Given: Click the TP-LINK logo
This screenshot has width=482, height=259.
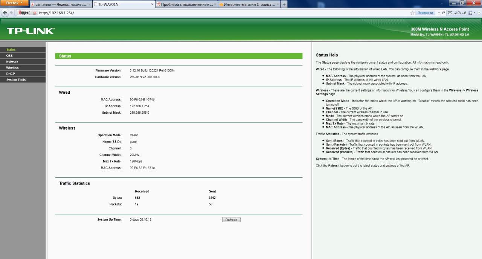Looking at the screenshot, I should click(31, 31).
